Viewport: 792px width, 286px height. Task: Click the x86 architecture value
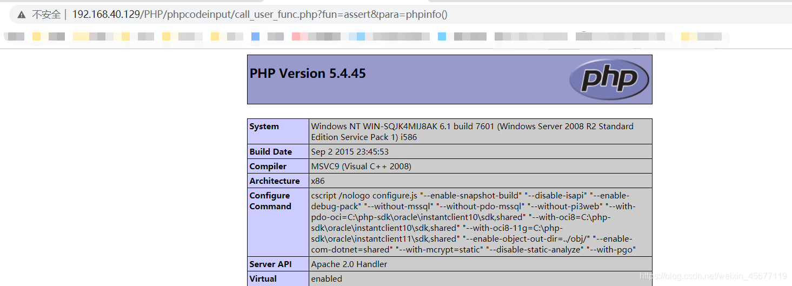[x=318, y=181]
